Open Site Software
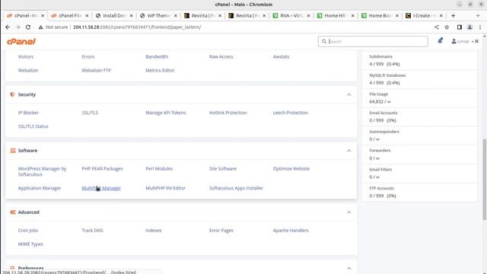Viewport: 487px width, 274px height. [x=223, y=169]
